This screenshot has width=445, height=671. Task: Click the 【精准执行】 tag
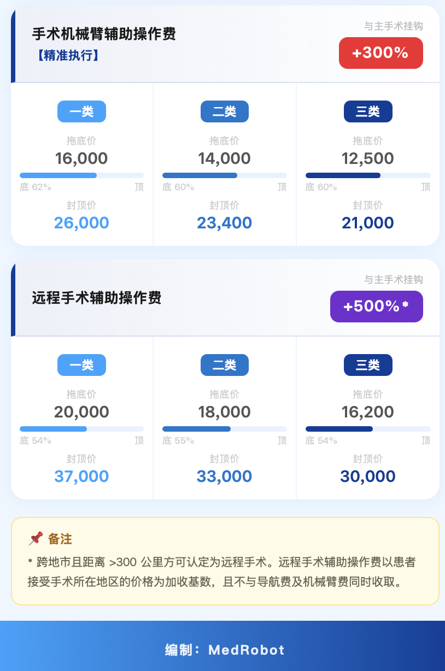(x=66, y=55)
